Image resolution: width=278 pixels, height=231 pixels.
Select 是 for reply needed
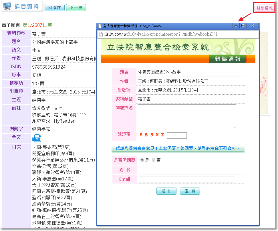click(x=142, y=160)
